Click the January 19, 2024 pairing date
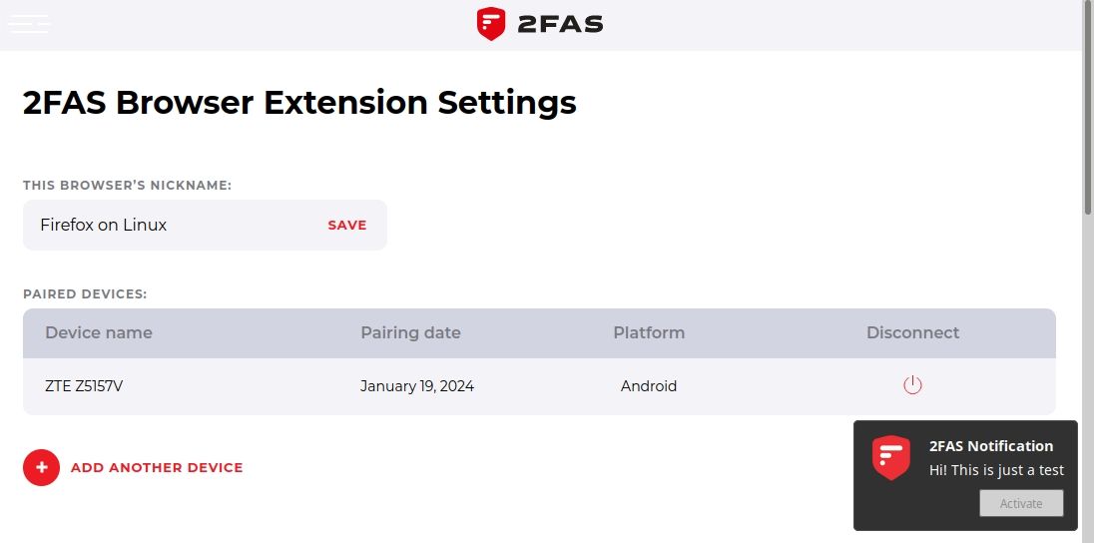1094x543 pixels. [417, 386]
